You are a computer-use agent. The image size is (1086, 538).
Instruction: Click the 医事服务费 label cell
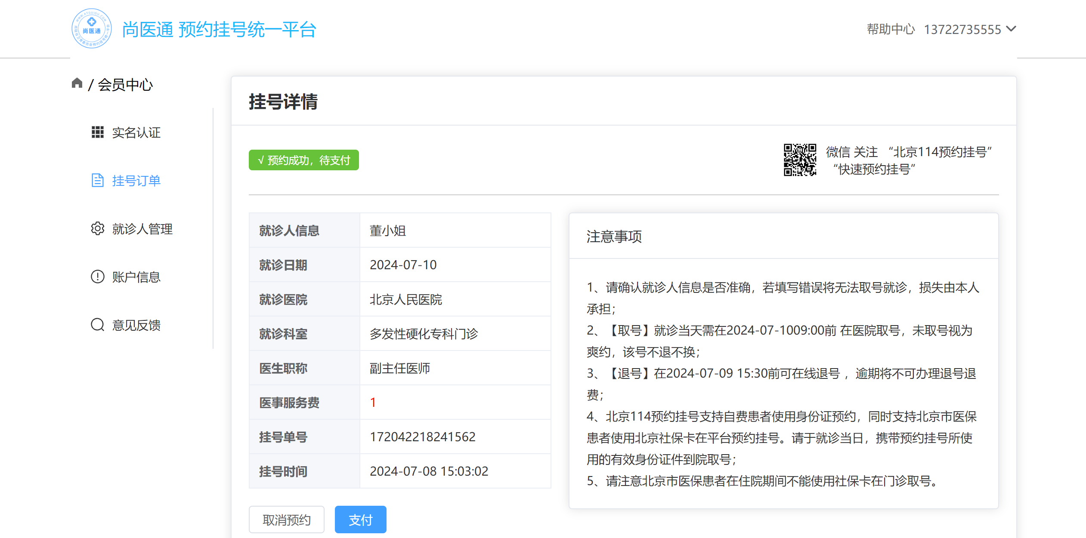(304, 402)
